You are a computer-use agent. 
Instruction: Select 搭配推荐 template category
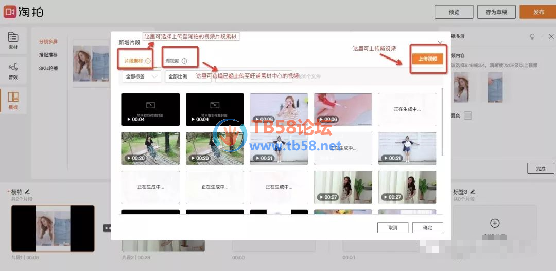pos(48,55)
